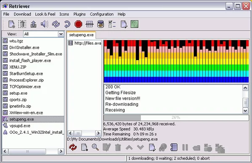
Task: Open the Look & Feel menu
Action: (45, 14)
